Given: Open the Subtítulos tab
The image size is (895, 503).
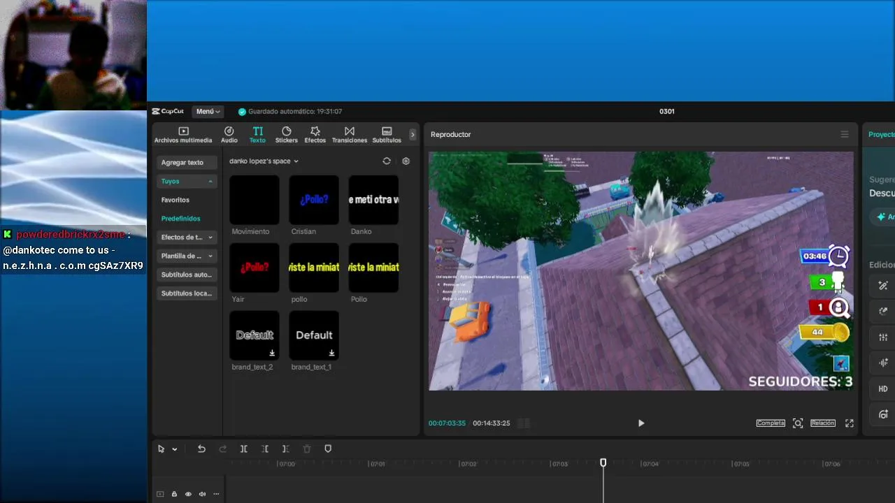Looking at the screenshot, I should tap(387, 135).
